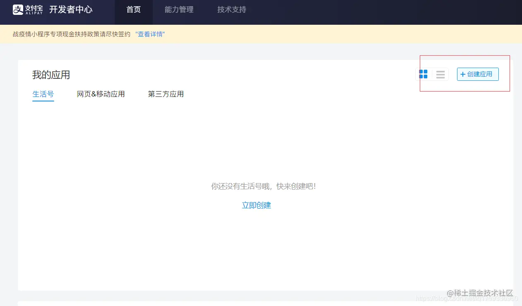Switch to the 第三方应用 tab
522x306 pixels.
pos(165,94)
